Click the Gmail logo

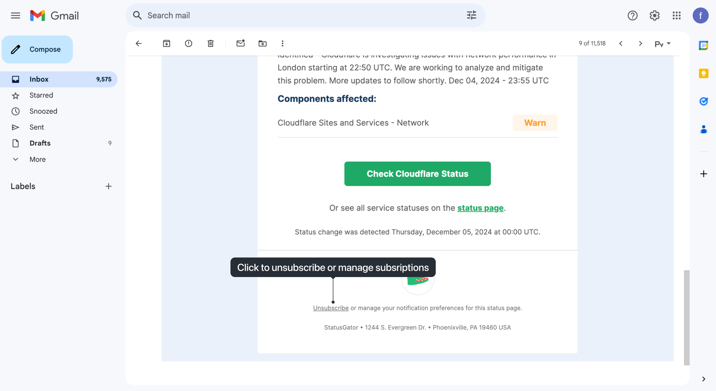54,15
